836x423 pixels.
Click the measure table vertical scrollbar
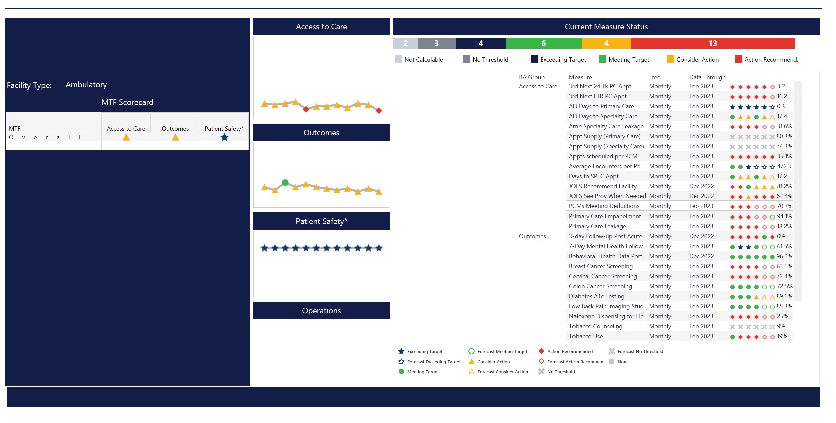tap(798, 190)
